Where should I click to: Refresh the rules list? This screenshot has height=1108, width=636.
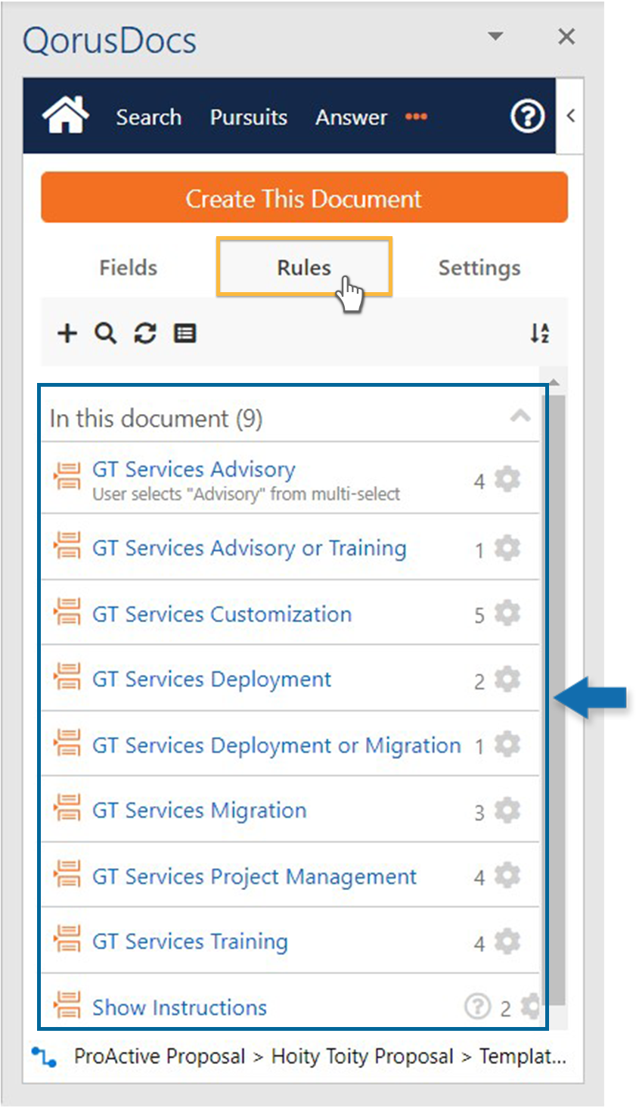(x=144, y=333)
